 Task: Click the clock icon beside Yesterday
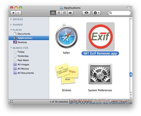click(x=15, y=56)
